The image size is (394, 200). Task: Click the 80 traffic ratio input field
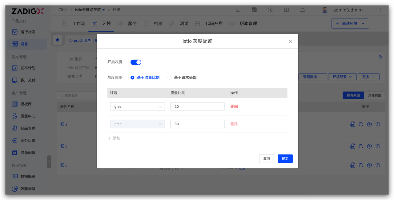[197, 124]
